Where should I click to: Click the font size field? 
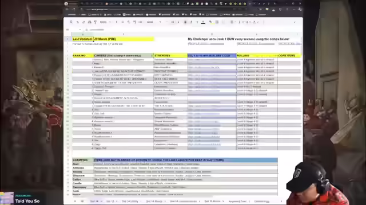tap(173, 22)
